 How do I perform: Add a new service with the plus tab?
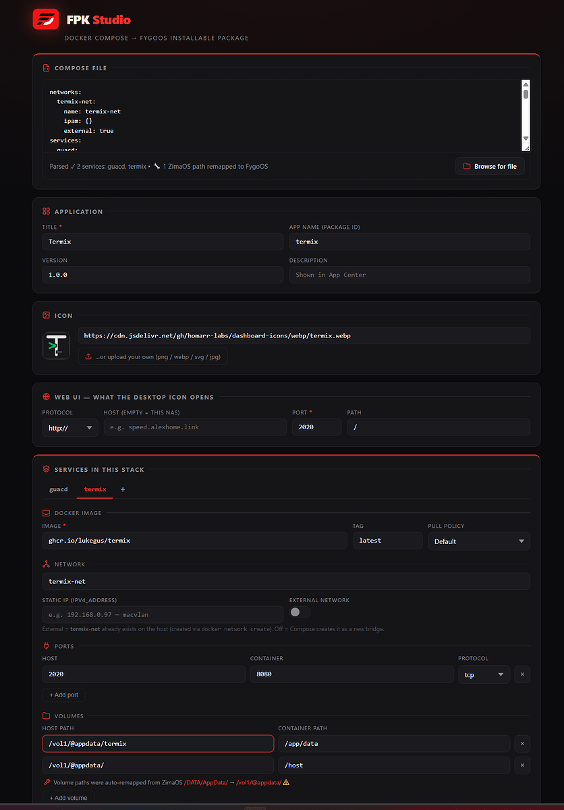click(x=123, y=489)
